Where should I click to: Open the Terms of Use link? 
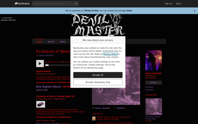(91, 11)
